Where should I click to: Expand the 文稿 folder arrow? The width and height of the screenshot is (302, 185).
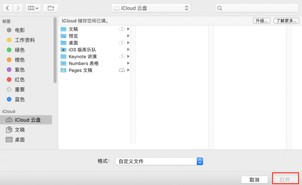click(x=128, y=29)
